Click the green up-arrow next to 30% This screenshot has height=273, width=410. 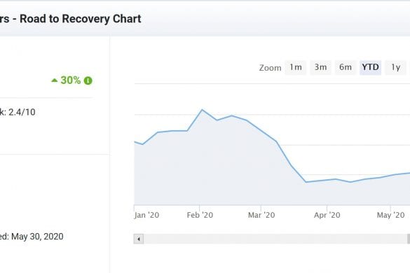[x=55, y=80]
